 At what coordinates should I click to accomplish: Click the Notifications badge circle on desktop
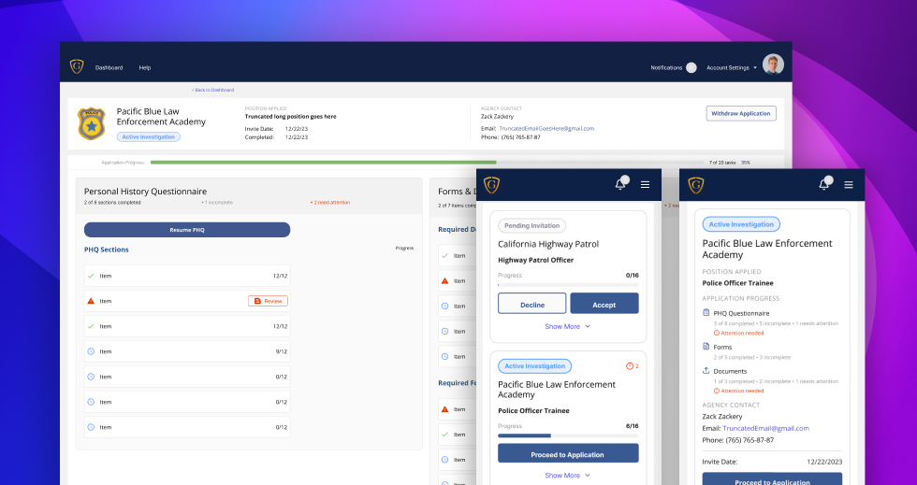tap(691, 68)
